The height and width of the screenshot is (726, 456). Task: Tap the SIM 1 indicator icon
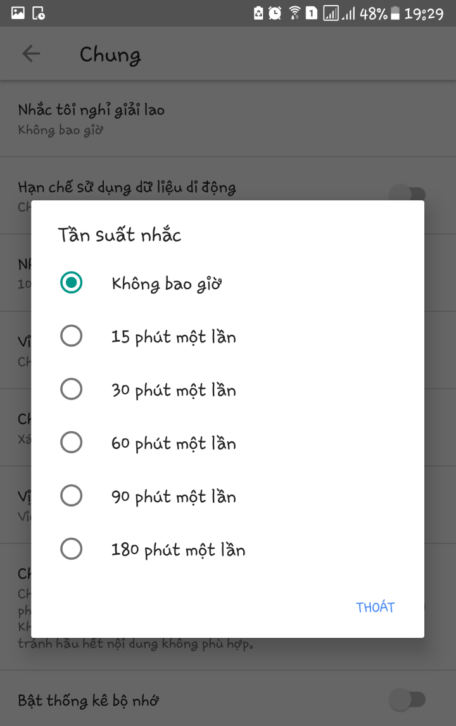[x=312, y=13]
